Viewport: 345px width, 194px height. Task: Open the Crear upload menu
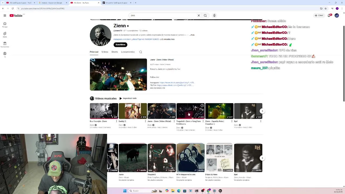click(x=319, y=15)
